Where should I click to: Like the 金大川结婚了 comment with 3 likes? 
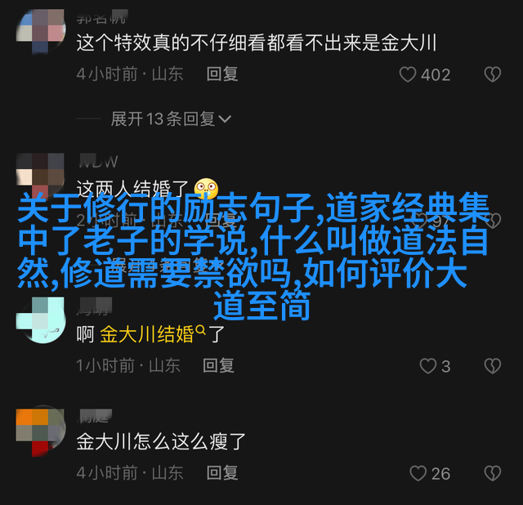428,366
